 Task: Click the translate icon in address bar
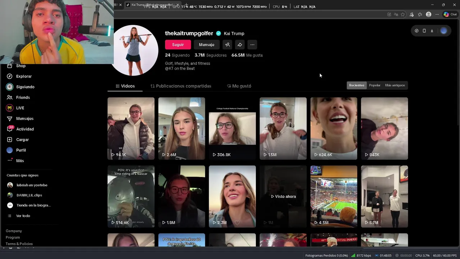coord(396,14)
